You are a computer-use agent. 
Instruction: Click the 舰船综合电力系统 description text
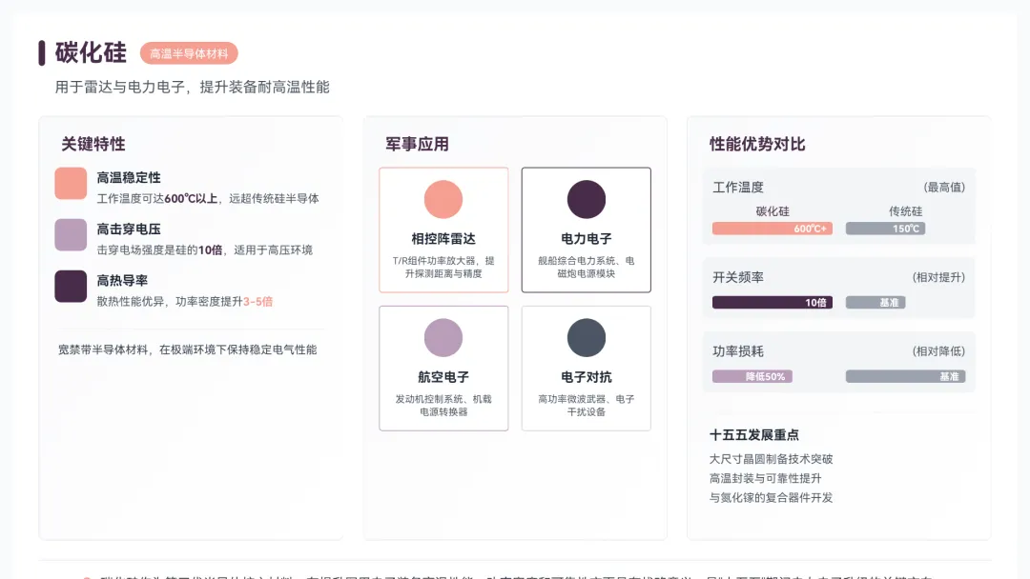click(x=586, y=267)
